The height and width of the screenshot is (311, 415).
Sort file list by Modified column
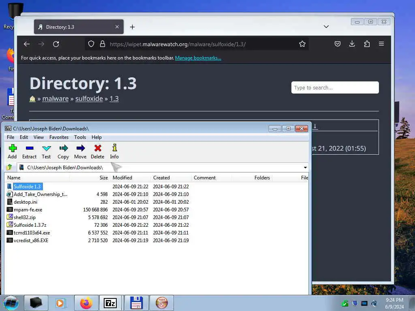pyautogui.click(x=130, y=178)
